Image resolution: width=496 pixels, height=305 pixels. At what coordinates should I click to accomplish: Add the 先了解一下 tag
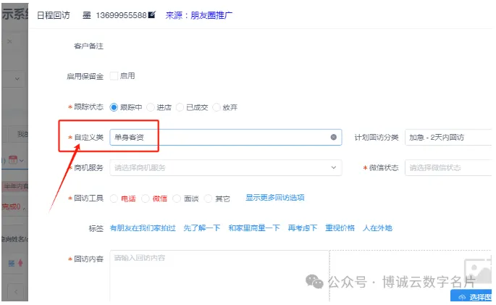click(202, 227)
